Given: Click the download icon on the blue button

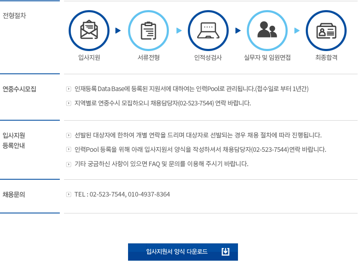Looking at the screenshot, I should 225,252.
